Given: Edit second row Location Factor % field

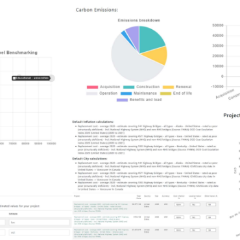Looking at the screenshot, I should click(x=195, y=217).
